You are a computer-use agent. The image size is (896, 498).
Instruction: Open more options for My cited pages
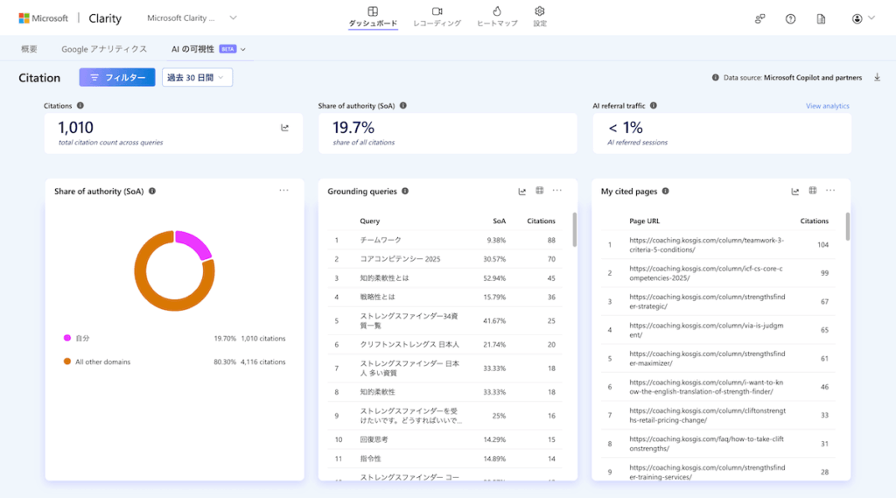point(830,191)
